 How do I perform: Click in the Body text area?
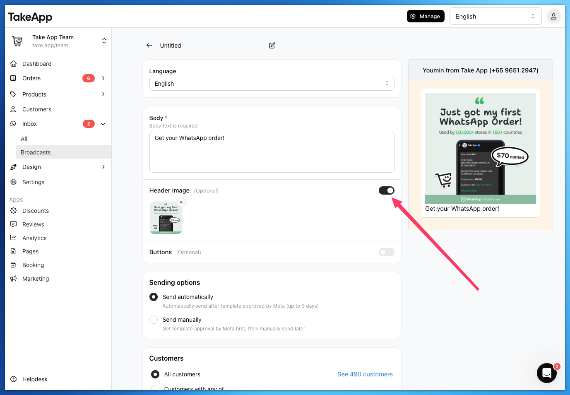(x=272, y=152)
